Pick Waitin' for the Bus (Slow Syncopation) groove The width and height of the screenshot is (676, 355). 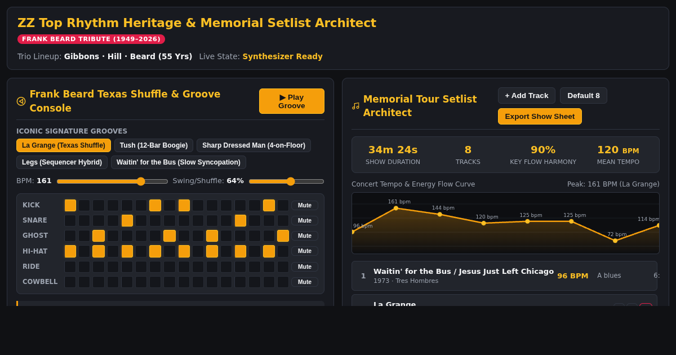(179, 162)
